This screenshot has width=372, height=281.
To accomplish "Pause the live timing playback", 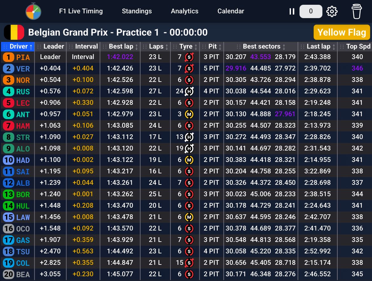I will click(292, 11).
